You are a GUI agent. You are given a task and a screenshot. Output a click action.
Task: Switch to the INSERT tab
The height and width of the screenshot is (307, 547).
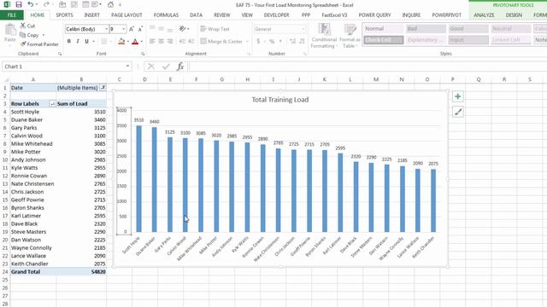[x=91, y=15]
